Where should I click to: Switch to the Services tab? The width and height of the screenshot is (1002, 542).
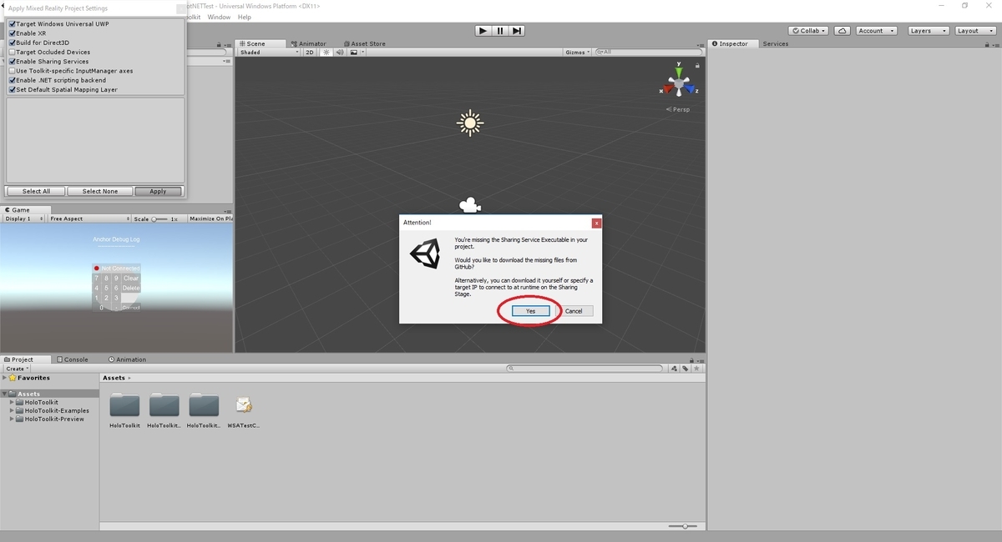(775, 43)
